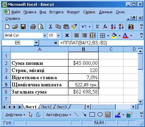Copy the selected cell icon
Image resolution: width=145 pixels, height=127 pixels.
pos(58,27)
